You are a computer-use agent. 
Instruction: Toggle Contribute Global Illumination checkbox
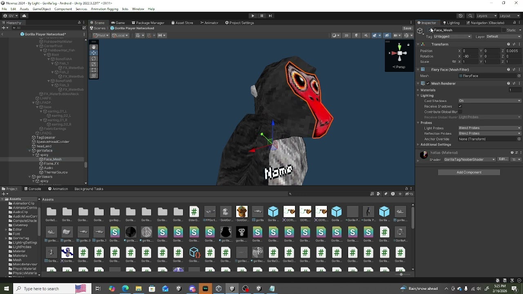click(x=460, y=112)
